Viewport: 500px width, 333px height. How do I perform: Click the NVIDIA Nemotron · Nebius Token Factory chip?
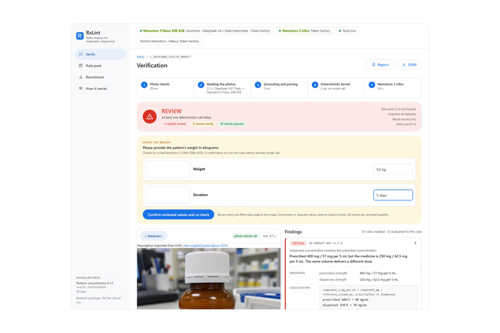(169, 41)
